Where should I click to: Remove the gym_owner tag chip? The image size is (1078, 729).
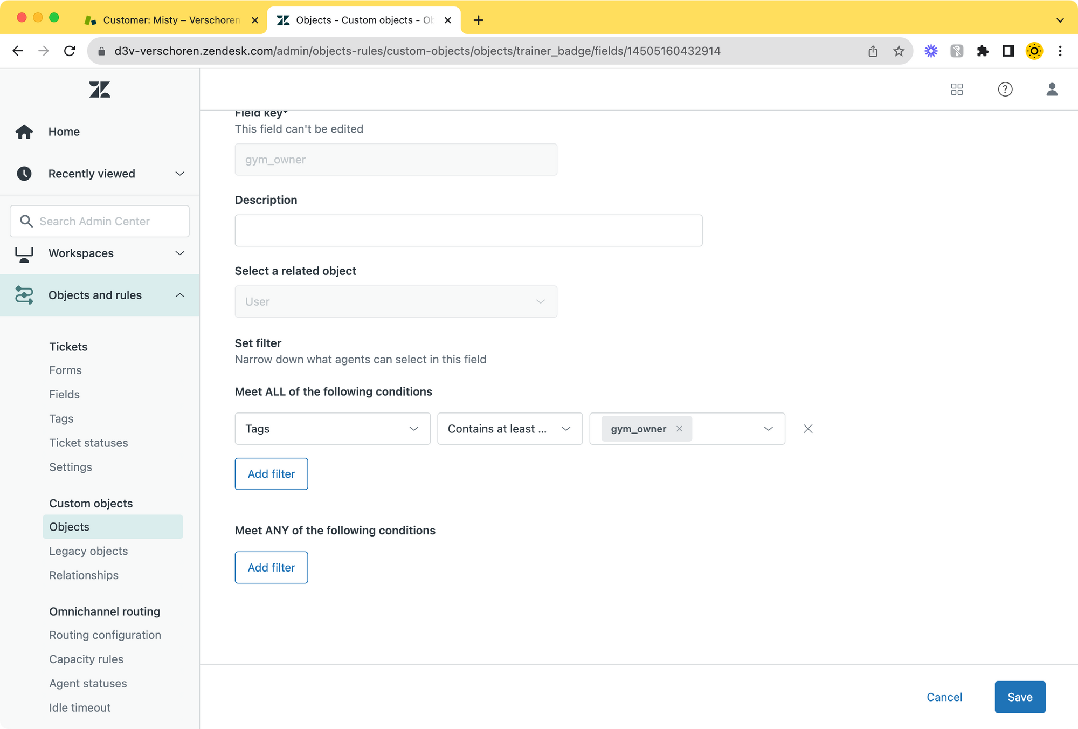tap(679, 429)
